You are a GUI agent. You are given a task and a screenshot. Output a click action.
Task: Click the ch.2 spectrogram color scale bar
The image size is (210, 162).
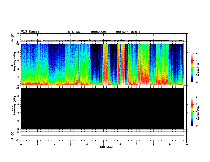[192, 111]
